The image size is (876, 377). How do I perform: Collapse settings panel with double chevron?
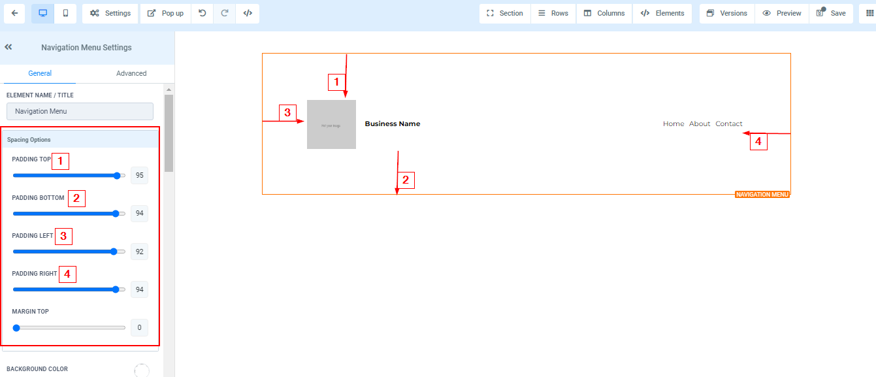(x=8, y=47)
